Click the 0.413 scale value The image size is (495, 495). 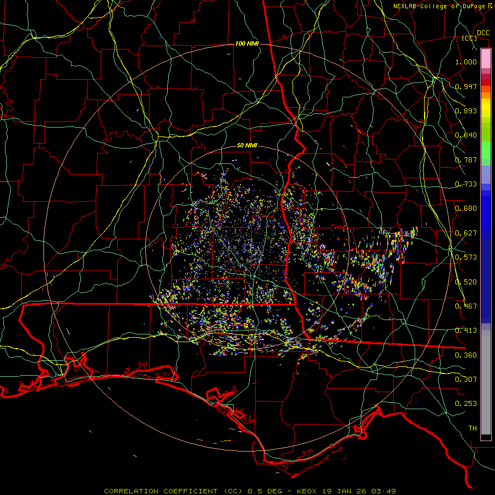coord(466,331)
